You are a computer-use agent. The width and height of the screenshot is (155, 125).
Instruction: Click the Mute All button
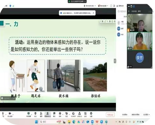(125, 115)
